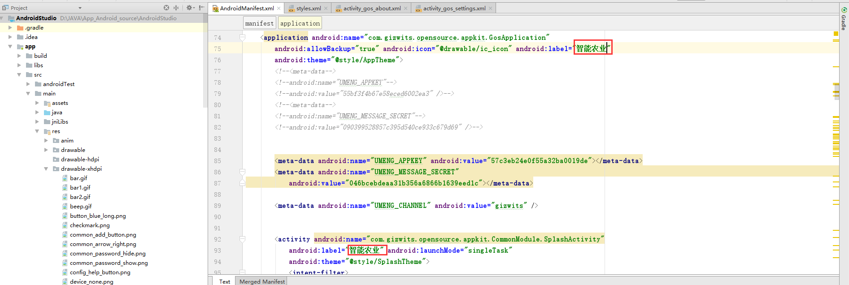Click the assets folder icon

[47, 103]
